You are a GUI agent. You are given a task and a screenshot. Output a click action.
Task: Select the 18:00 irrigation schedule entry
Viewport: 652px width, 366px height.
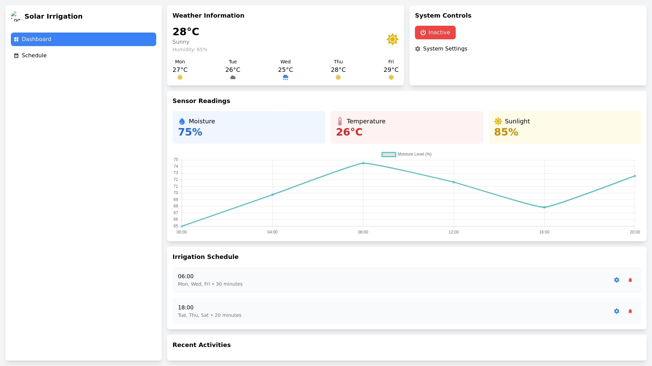[374, 311]
